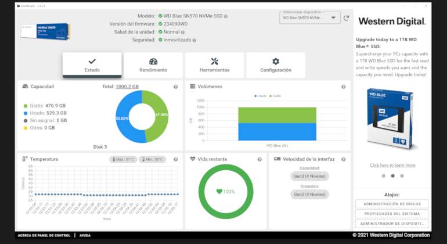Click the green heart in life gauge

219,191
